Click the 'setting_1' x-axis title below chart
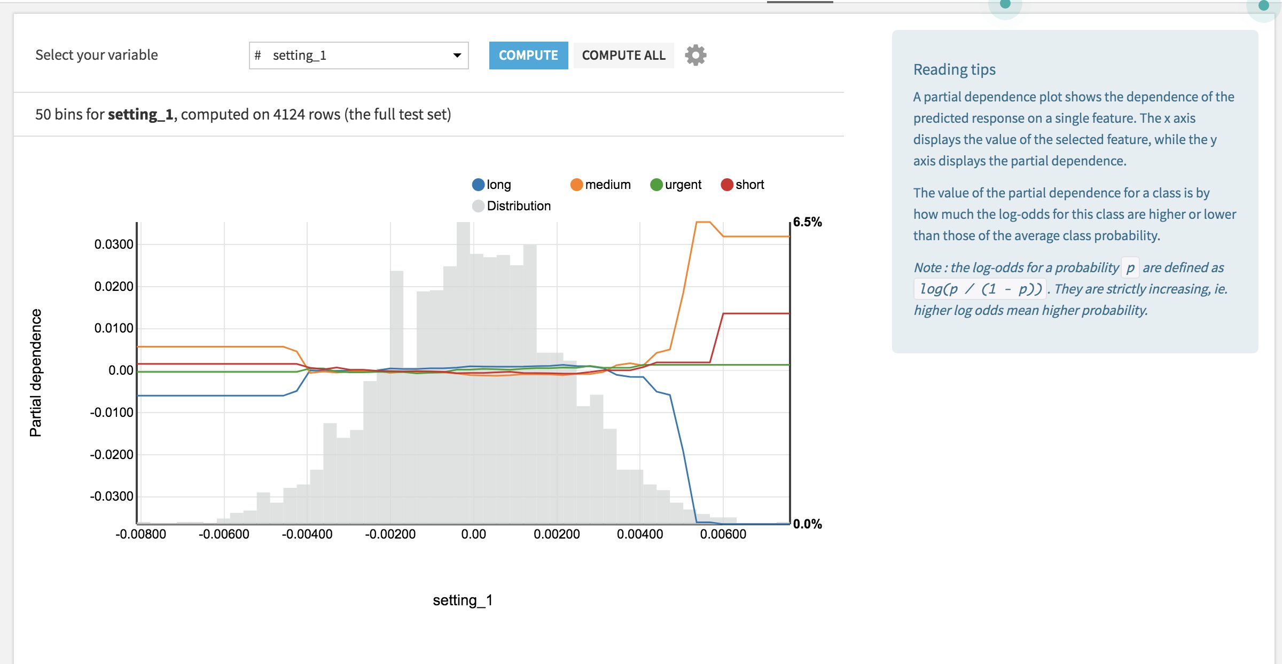The image size is (1282, 664). click(463, 600)
